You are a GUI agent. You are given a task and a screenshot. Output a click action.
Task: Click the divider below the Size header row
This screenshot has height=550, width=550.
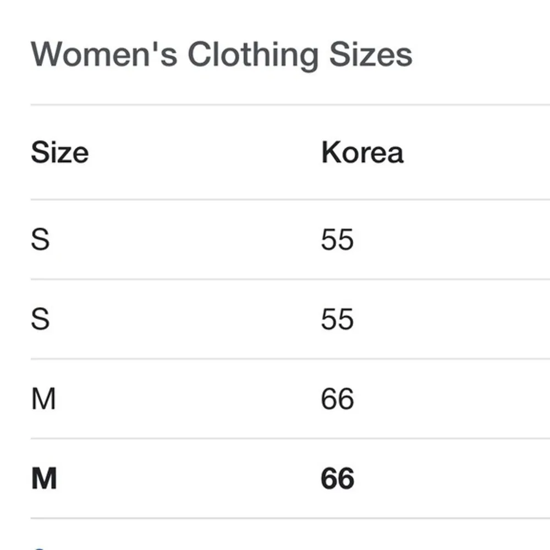point(275,200)
